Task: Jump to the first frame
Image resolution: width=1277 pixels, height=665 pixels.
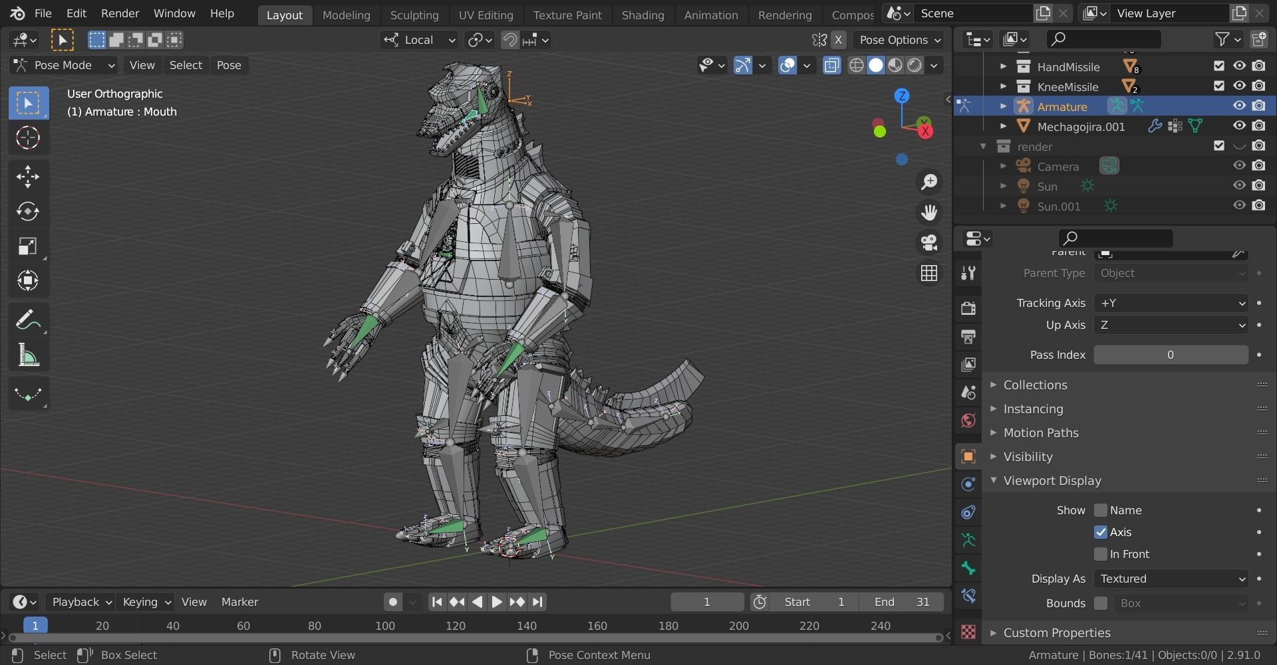Action: pyautogui.click(x=437, y=602)
